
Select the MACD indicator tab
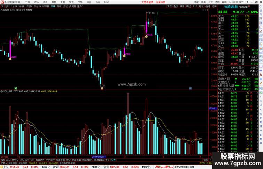[x=15, y=160]
